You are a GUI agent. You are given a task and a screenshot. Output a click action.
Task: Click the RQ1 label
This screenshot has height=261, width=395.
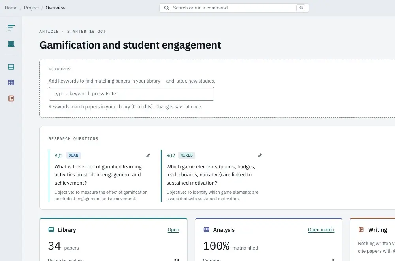pyautogui.click(x=59, y=155)
